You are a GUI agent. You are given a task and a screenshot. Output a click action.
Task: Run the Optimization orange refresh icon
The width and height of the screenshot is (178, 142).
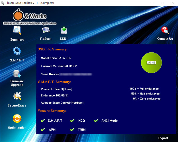[x=17, y=119]
